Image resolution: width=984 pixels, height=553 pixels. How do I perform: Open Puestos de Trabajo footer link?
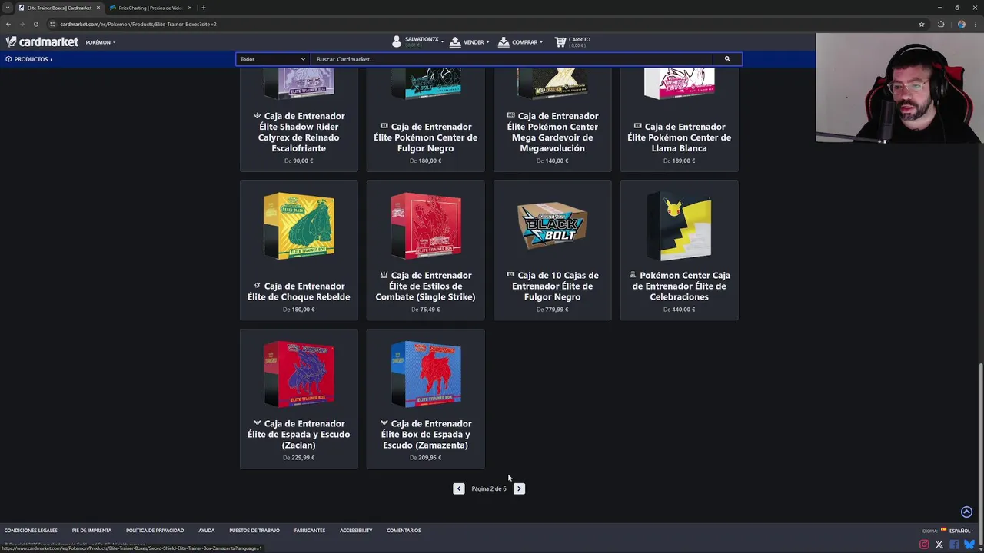(254, 531)
